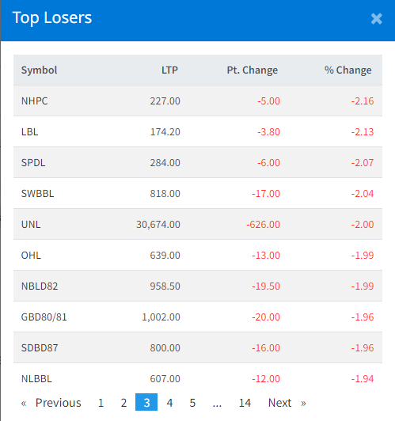395x421 pixels.
Task: Select the NBLD82 row
Action: [x=198, y=286]
